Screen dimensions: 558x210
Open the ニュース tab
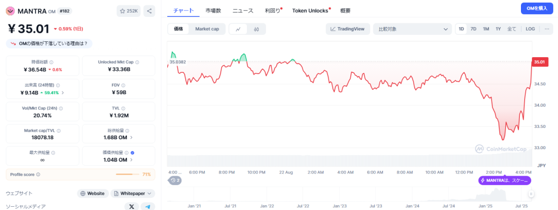tap(242, 11)
